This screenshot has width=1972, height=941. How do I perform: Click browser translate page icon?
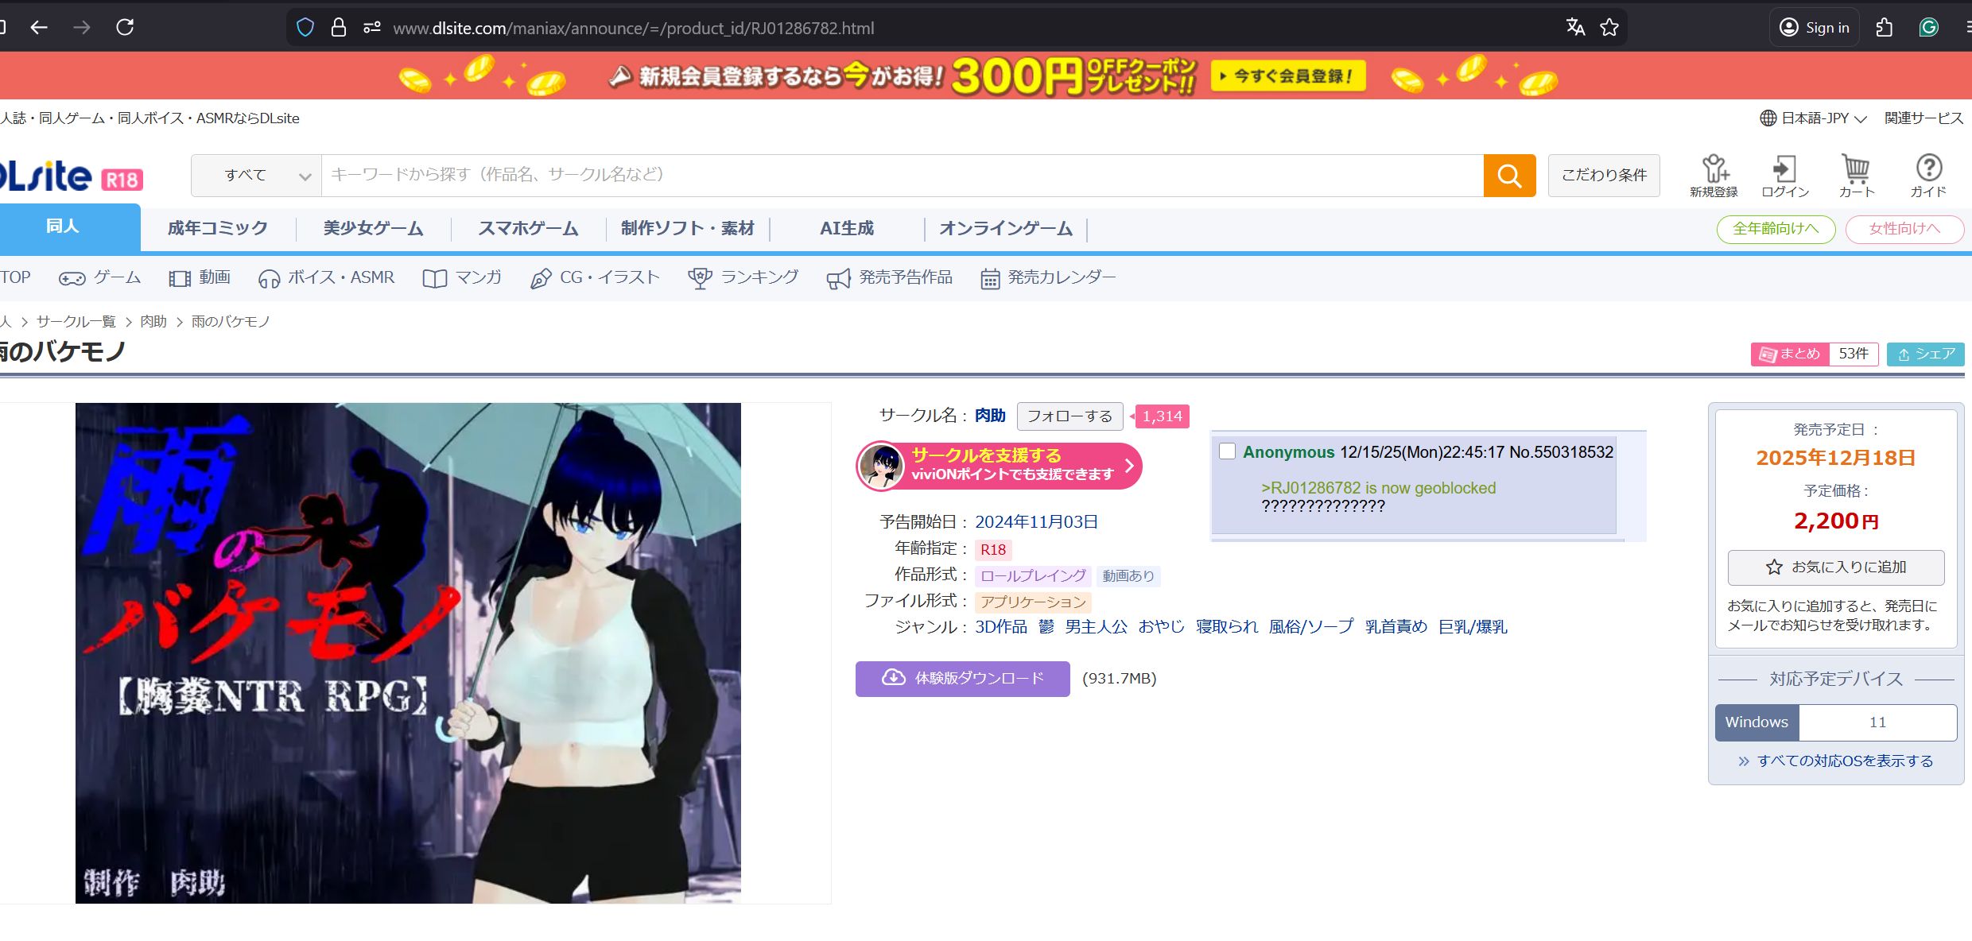pyautogui.click(x=1575, y=28)
